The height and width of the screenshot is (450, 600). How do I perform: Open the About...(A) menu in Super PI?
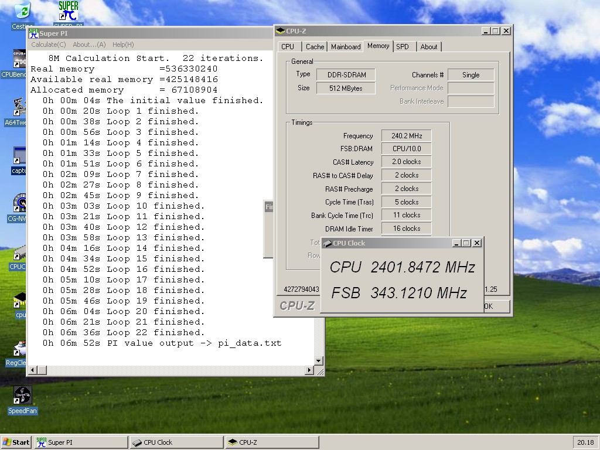point(89,45)
